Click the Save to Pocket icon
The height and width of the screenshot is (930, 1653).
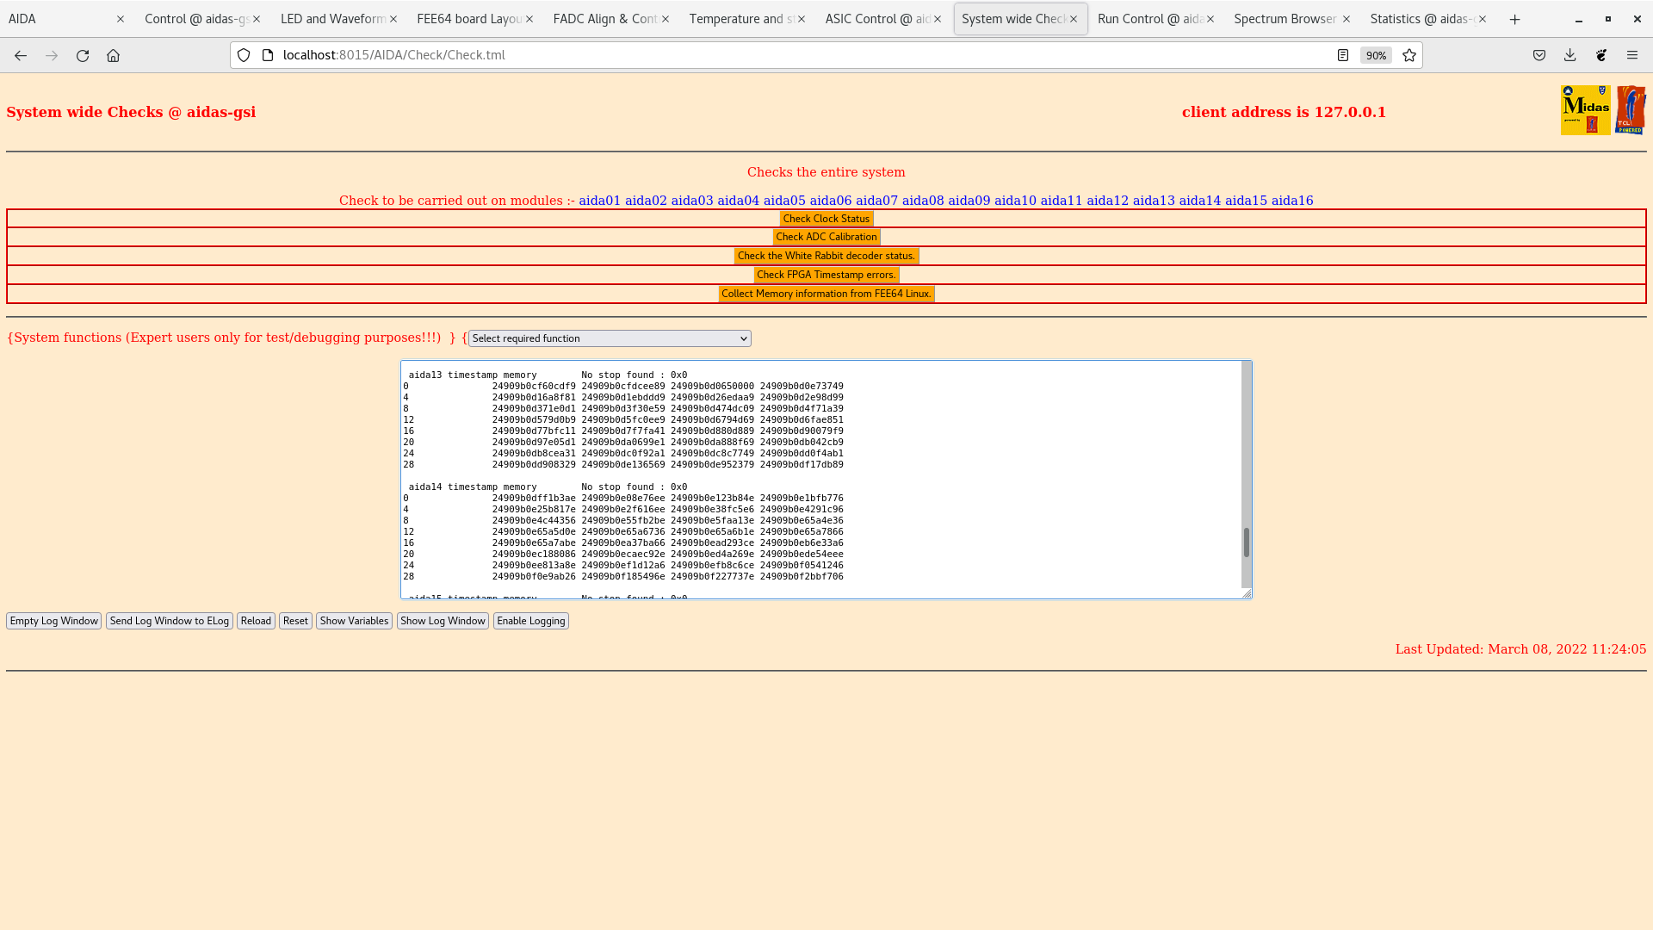tap(1538, 55)
